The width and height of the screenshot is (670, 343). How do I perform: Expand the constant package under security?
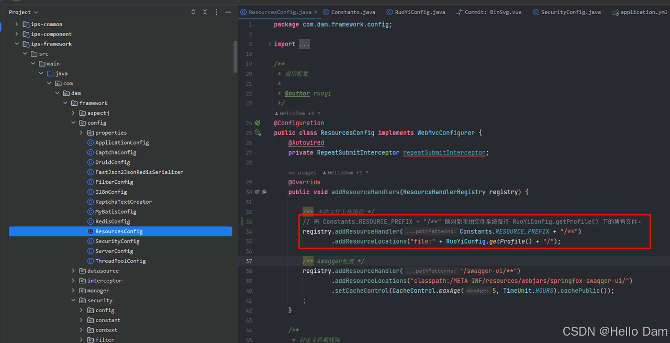point(81,320)
